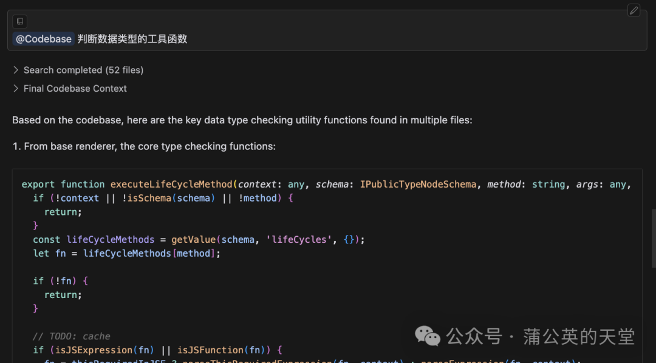This screenshot has height=363, width=656.
Task: Click into the message text 判断数据类型的工具函数
Action: click(132, 39)
